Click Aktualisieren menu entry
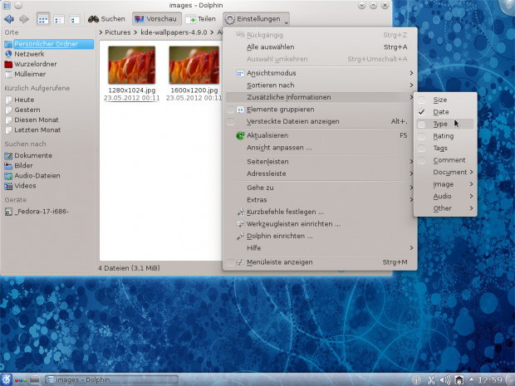515x386 pixels. pos(267,135)
